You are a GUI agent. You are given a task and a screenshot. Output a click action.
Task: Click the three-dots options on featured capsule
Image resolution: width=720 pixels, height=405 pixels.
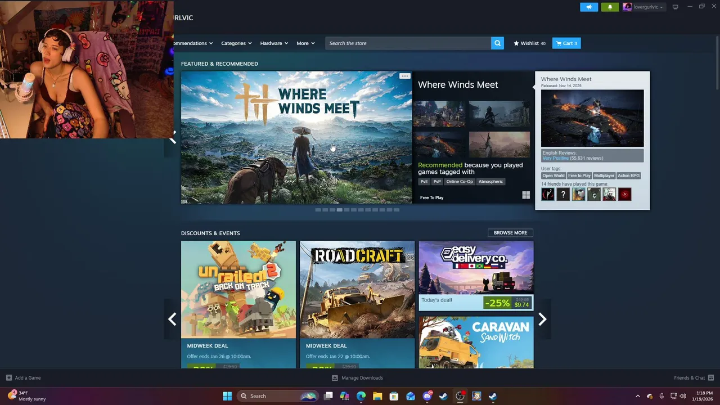[404, 76]
